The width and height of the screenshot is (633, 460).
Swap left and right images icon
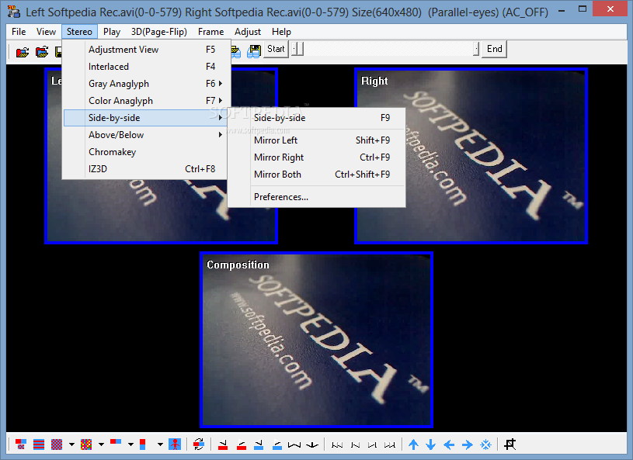coord(199,444)
